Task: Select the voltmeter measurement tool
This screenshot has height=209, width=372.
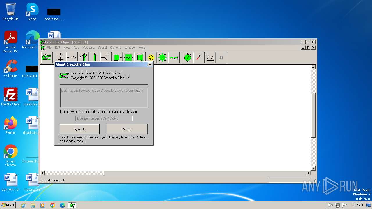Action: point(188,57)
